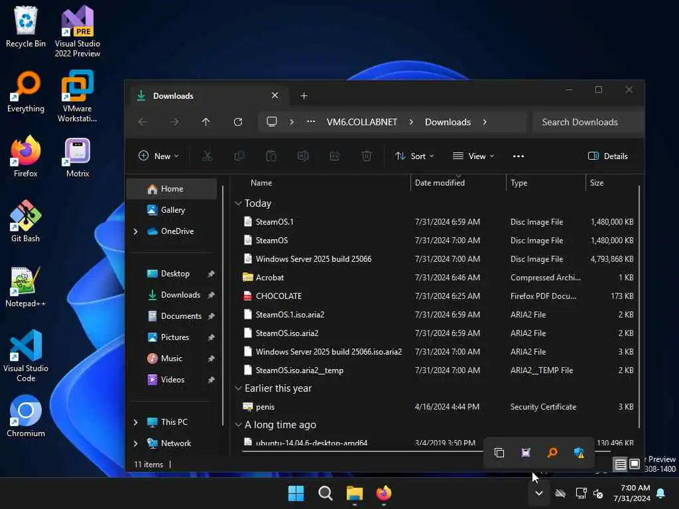The width and height of the screenshot is (679, 509).
Task: Sort by the Type column header
Action: coord(546,183)
